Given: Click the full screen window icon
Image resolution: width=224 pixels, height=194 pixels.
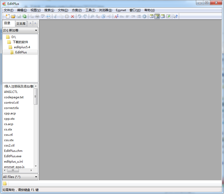Looking at the screenshot, I should (x=168, y=16).
